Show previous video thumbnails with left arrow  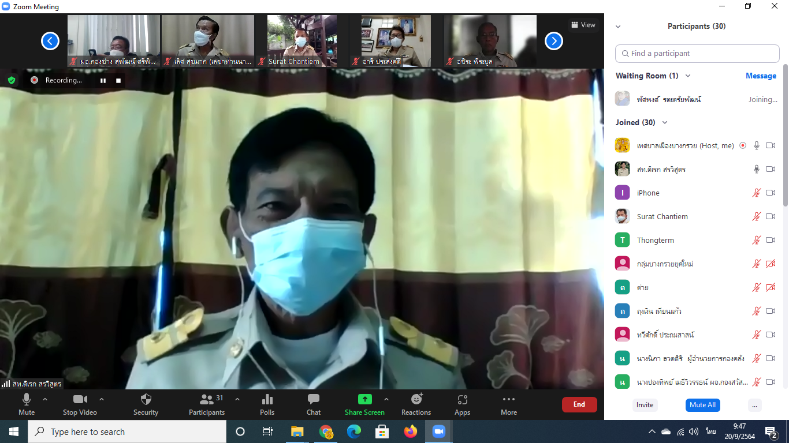pyautogui.click(x=50, y=41)
